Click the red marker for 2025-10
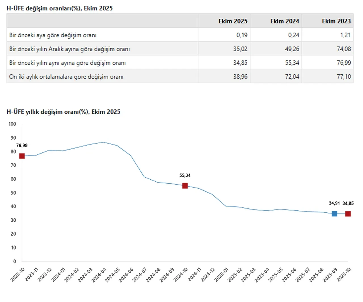This screenshot has width=363, height=302. [x=348, y=214]
